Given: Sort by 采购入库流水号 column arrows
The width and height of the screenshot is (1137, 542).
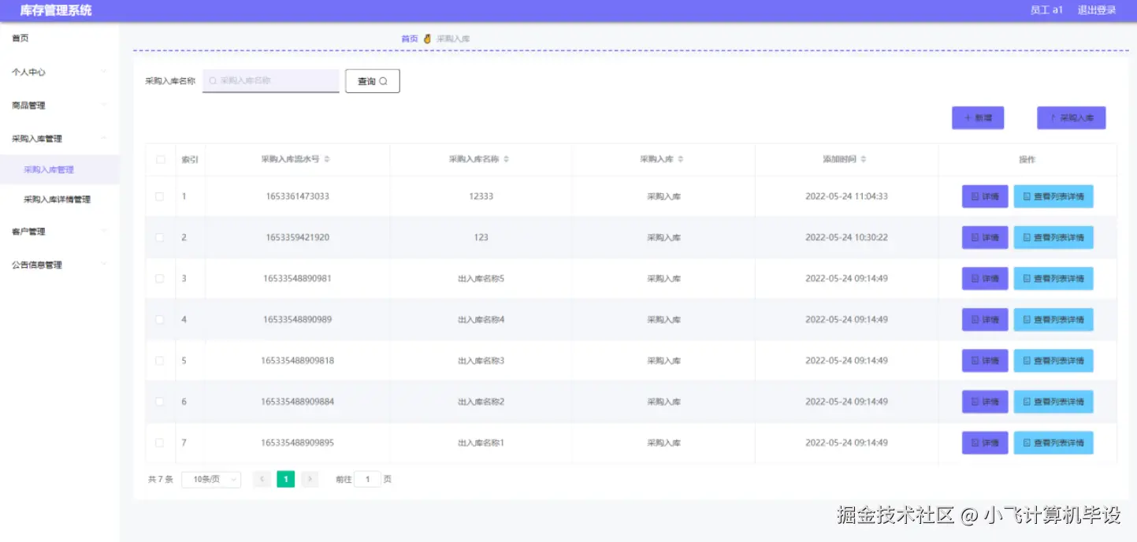Looking at the screenshot, I should click(327, 159).
